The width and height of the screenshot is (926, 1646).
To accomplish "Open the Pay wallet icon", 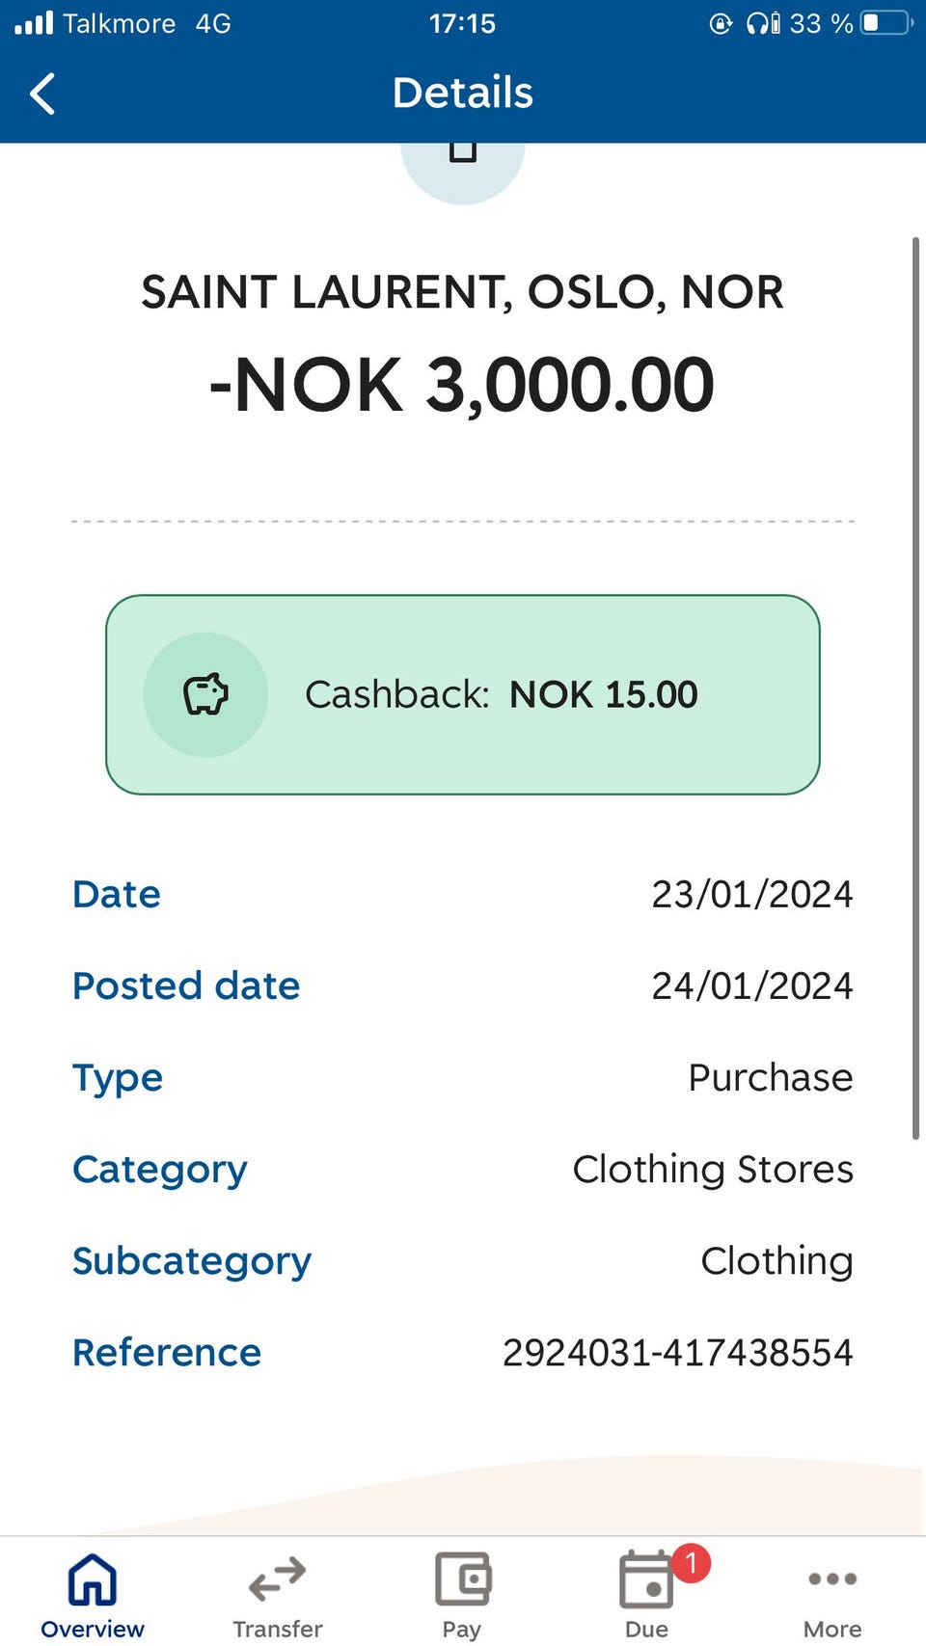I will [x=463, y=1579].
